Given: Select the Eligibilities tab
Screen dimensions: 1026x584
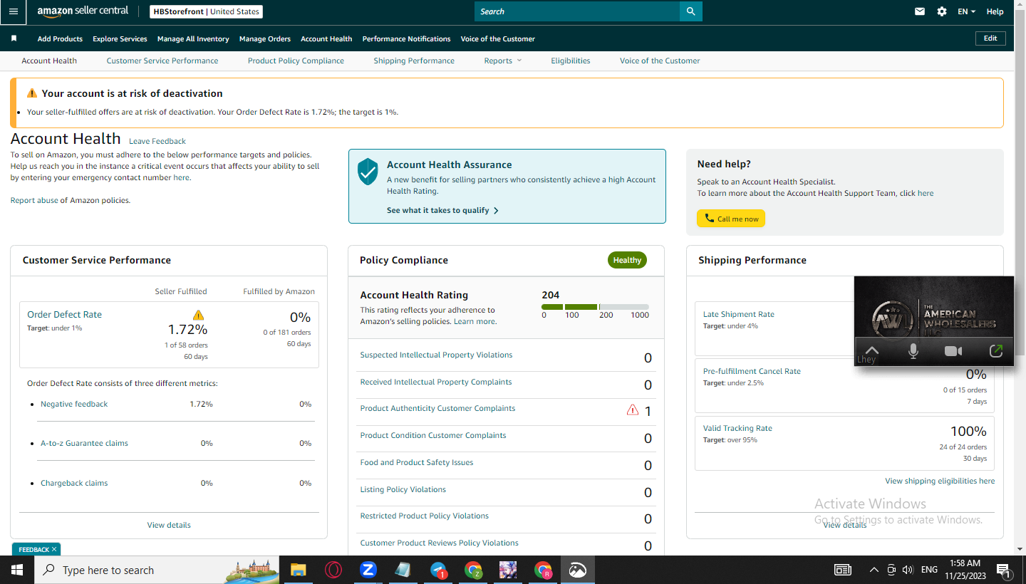Looking at the screenshot, I should coord(571,61).
